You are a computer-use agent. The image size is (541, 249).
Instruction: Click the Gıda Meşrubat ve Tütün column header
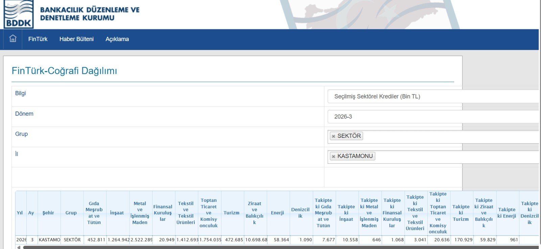coord(95,213)
